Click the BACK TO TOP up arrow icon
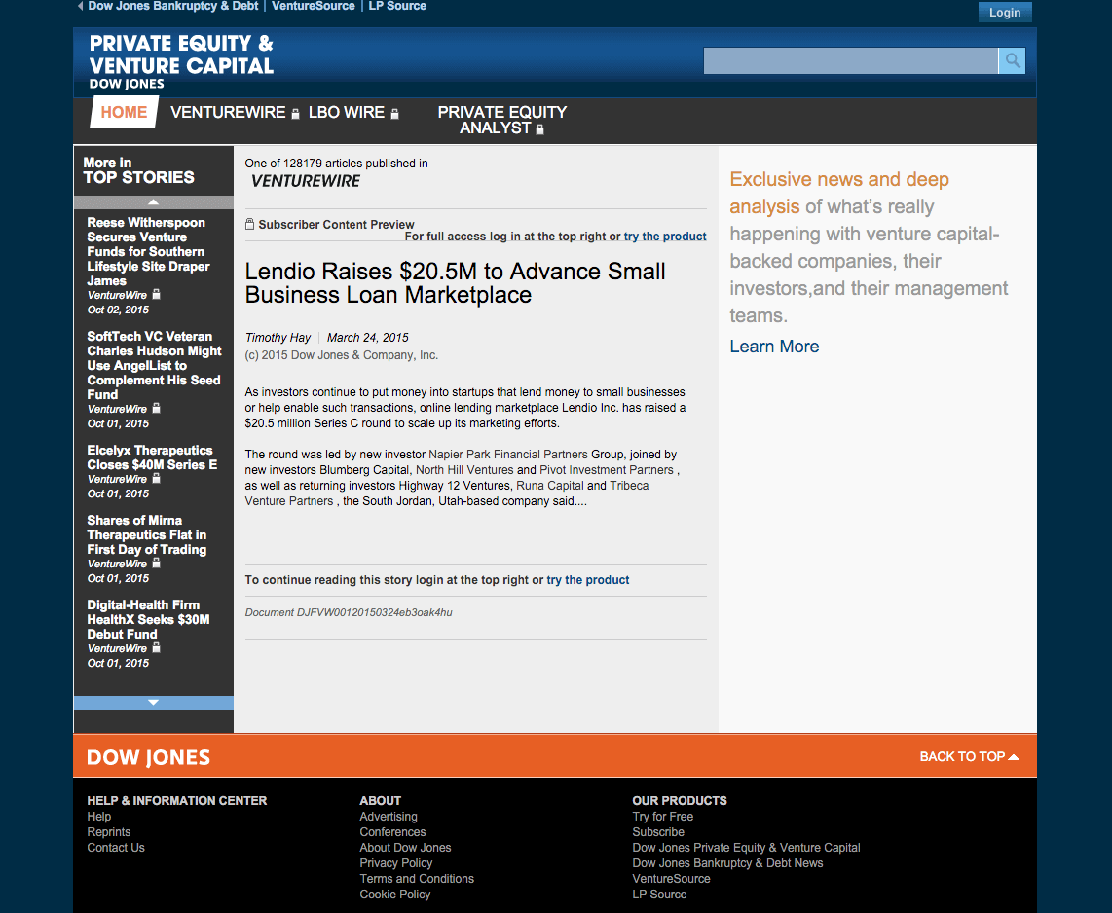 coord(1014,757)
